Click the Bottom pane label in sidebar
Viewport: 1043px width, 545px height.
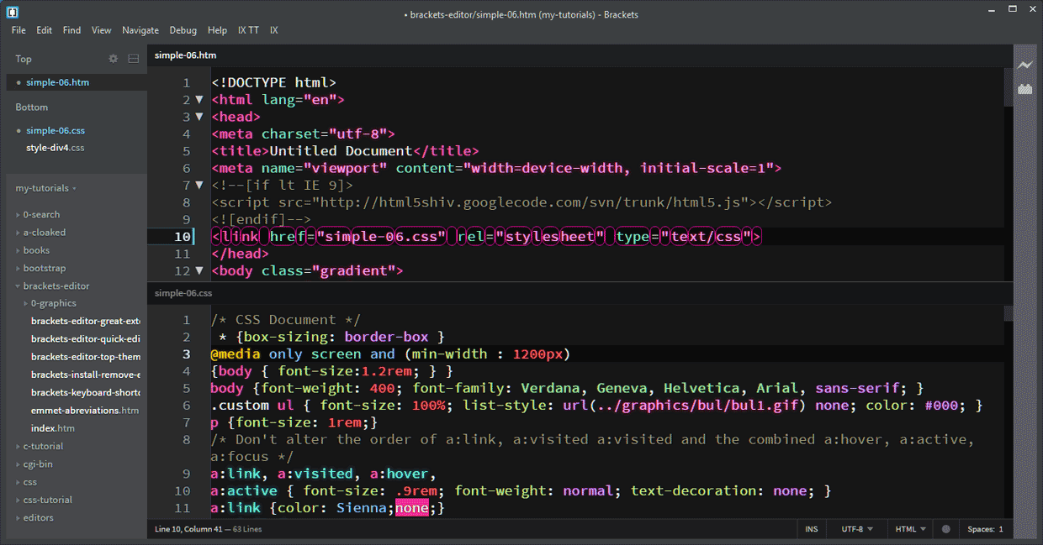click(x=31, y=107)
